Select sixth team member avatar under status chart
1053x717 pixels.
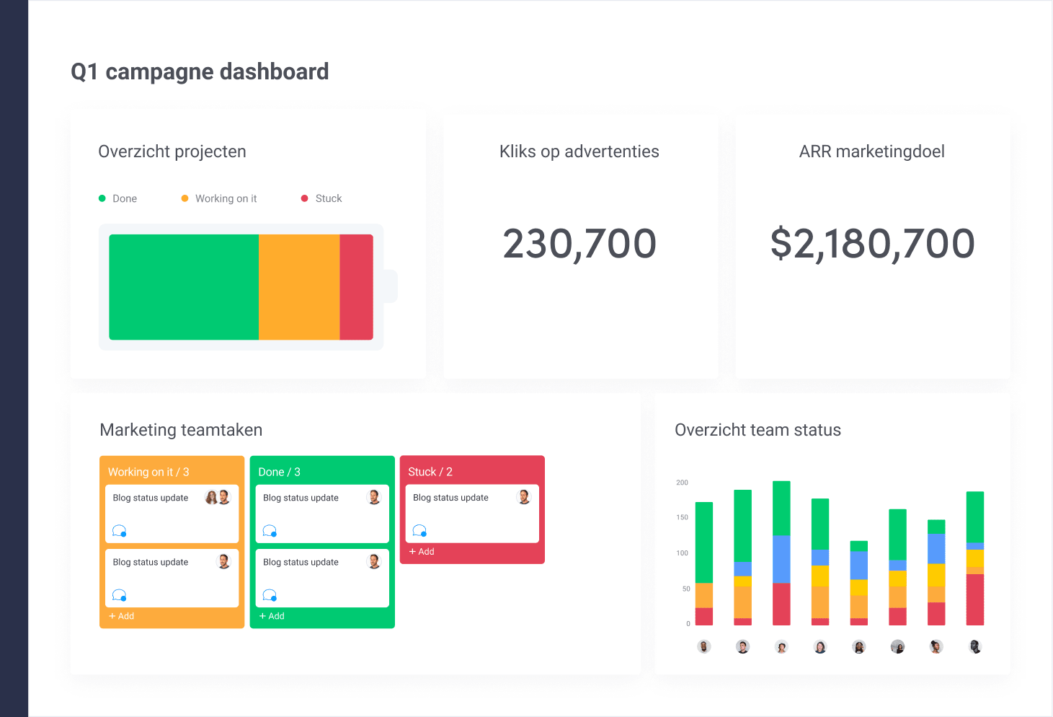tap(897, 646)
